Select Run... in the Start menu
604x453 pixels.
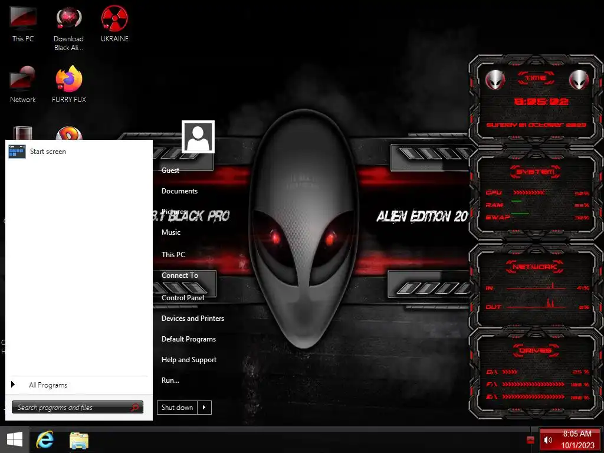pyautogui.click(x=170, y=380)
